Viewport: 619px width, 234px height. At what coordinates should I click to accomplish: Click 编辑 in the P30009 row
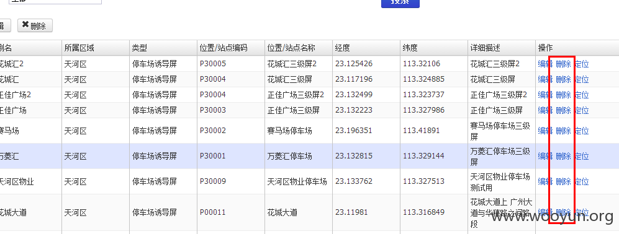[545, 181]
